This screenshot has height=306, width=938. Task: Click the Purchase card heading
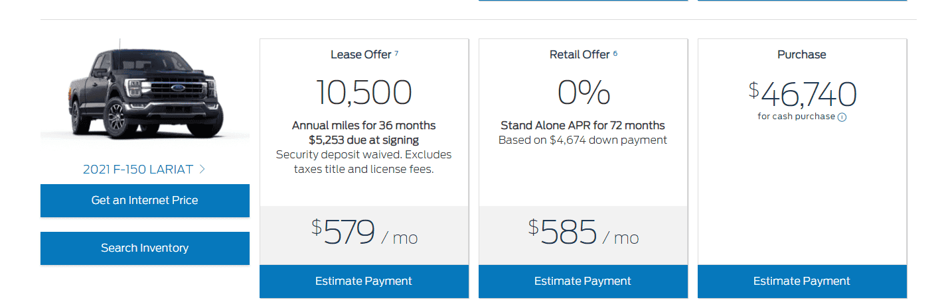(x=802, y=55)
